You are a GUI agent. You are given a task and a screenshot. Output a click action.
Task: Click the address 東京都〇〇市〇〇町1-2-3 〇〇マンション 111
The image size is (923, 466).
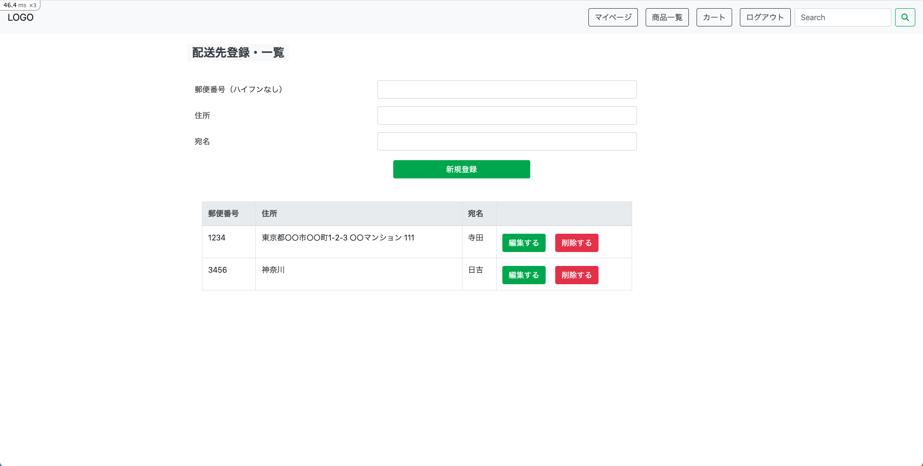[x=338, y=238]
